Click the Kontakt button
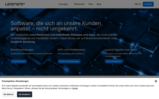Screen dimensions: 159x99 148,4
